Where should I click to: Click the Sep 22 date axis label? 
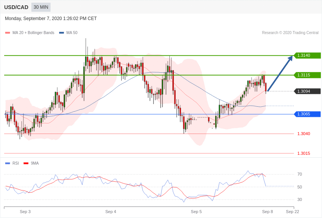point(292,212)
